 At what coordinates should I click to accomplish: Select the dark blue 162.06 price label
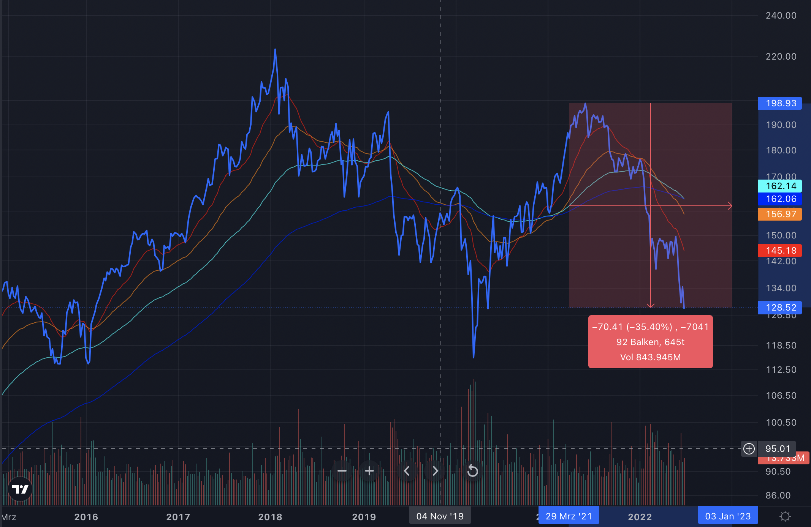(780, 199)
